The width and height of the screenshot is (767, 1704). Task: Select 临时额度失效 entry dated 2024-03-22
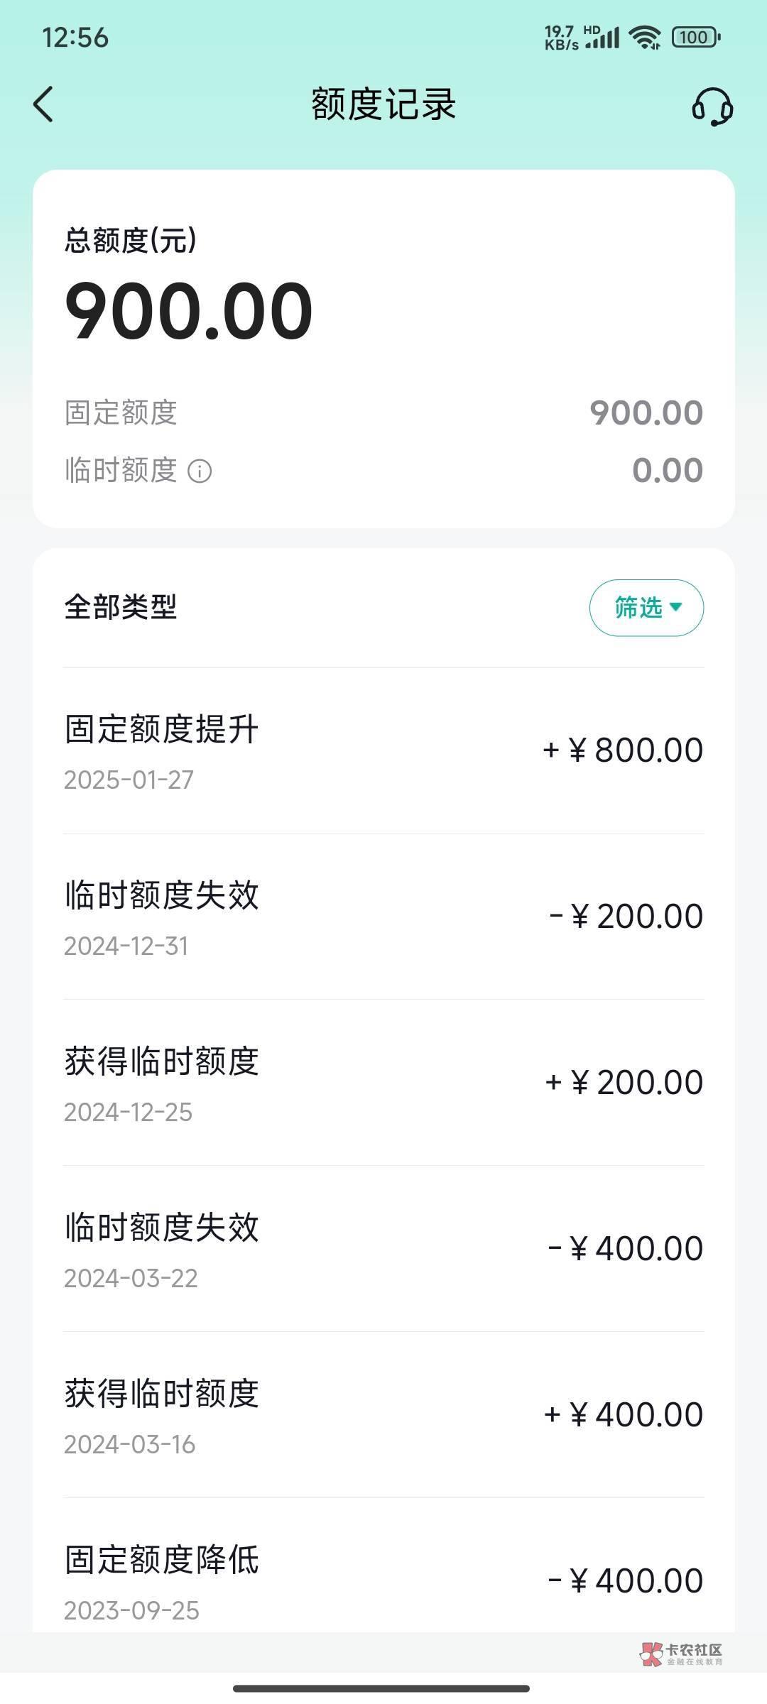(383, 1250)
